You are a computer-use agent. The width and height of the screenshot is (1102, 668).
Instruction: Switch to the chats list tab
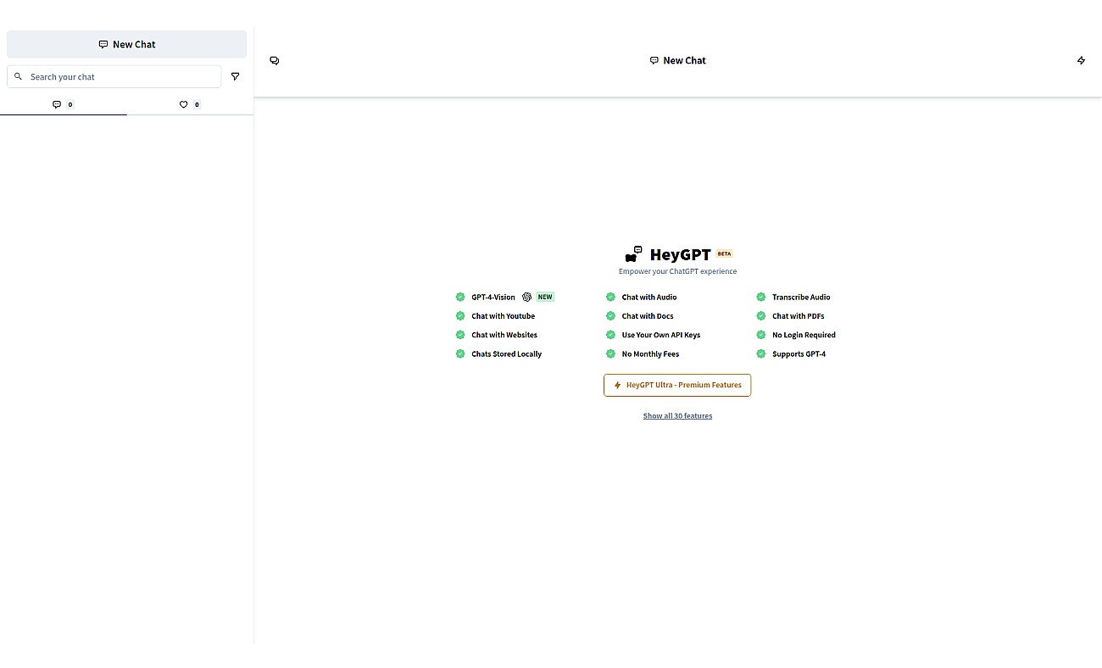pyautogui.click(x=64, y=104)
